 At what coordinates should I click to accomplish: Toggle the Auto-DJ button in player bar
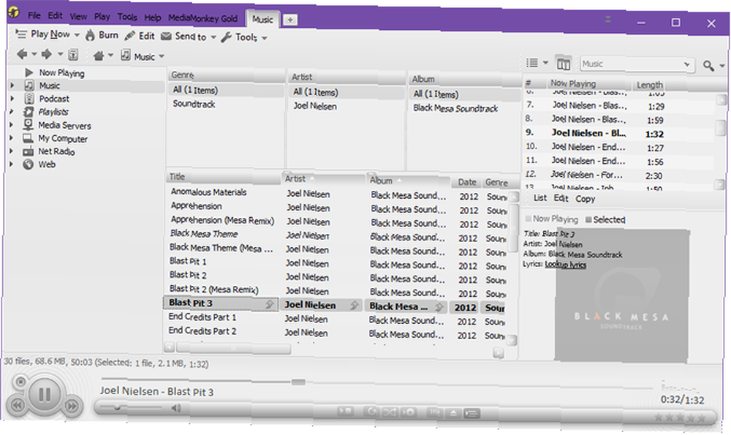pyautogui.click(x=409, y=412)
